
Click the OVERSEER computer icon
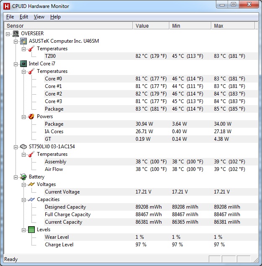(16, 34)
